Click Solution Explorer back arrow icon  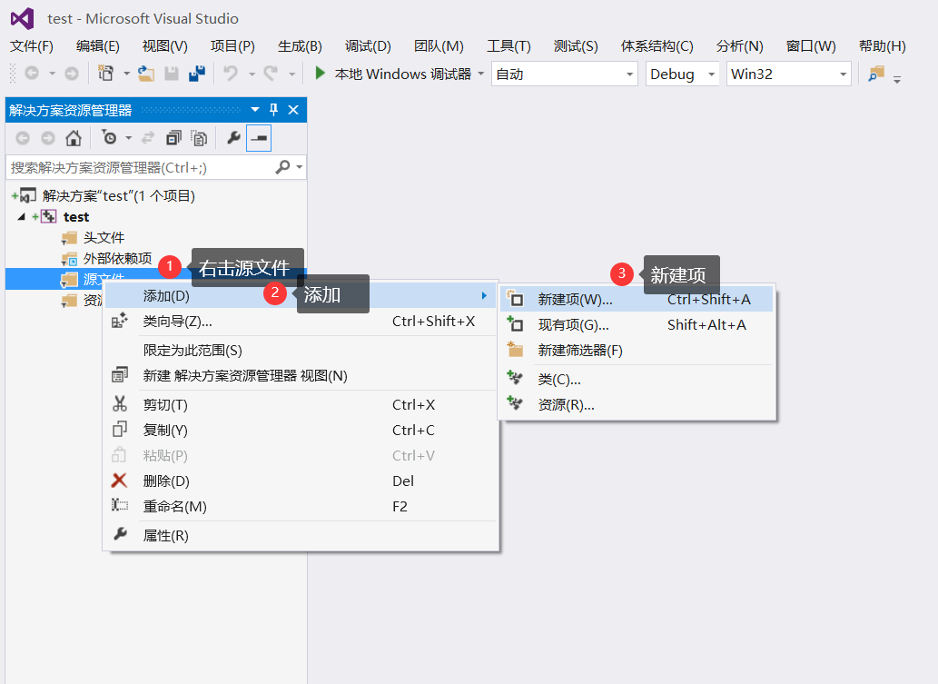23,138
